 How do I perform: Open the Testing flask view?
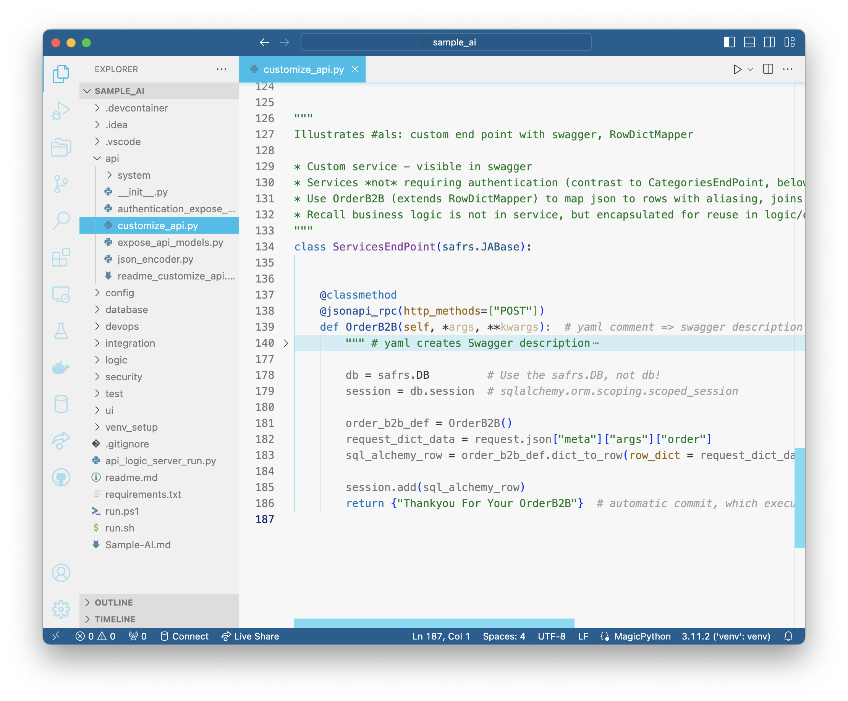tap(61, 331)
